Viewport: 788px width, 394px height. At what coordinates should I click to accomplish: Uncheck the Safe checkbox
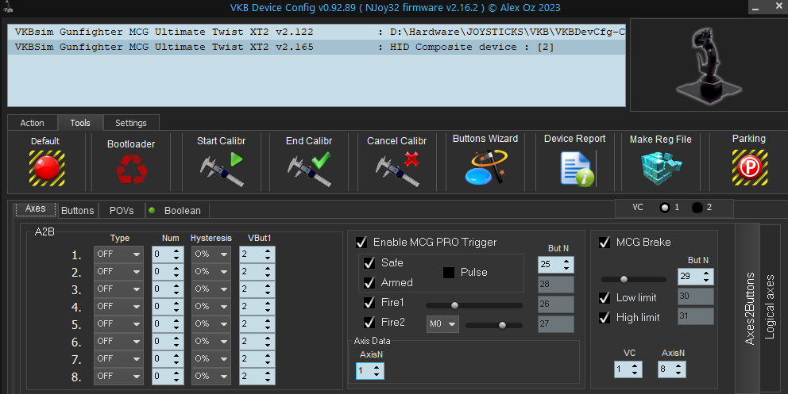tap(369, 262)
